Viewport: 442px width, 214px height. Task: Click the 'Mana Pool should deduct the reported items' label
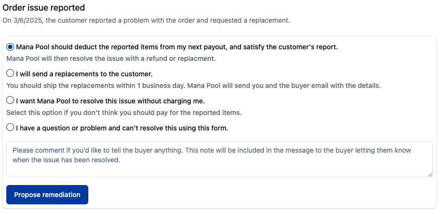point(177,47)
